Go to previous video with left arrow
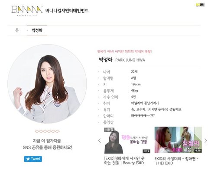 [x=99, y=140]
